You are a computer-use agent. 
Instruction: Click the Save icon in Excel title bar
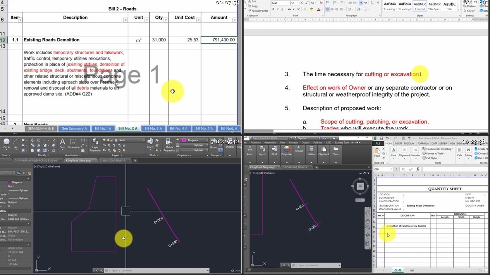381,138
